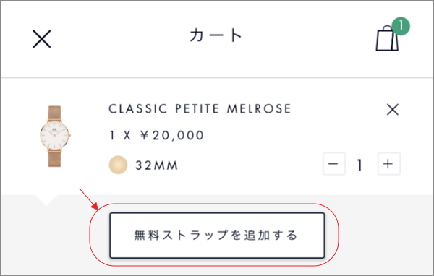This screenshot has height=276, width=434.
Task: Click the MELROSE word in the product title
Action: coord(259,108)
